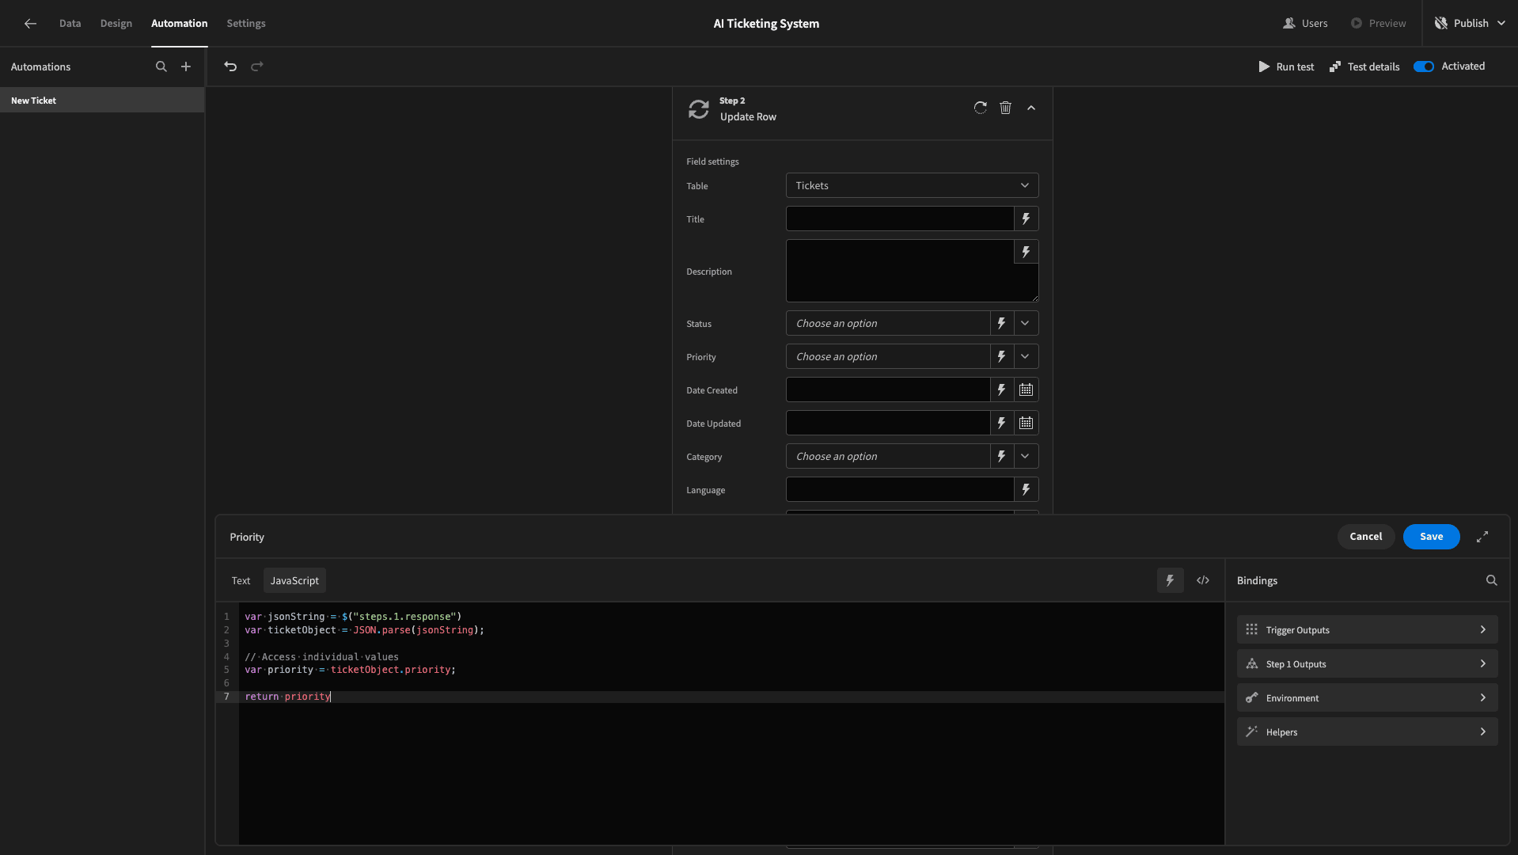The width and height of the screenshot is (1518, 855).
Task: Collapse the Step 2 Update Row panel
Action: [1031, 108]
